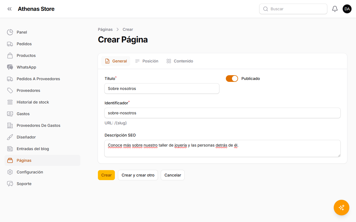The image size is (356, 222).
Task: Open the notifications bell
Action: click(335, 9)
